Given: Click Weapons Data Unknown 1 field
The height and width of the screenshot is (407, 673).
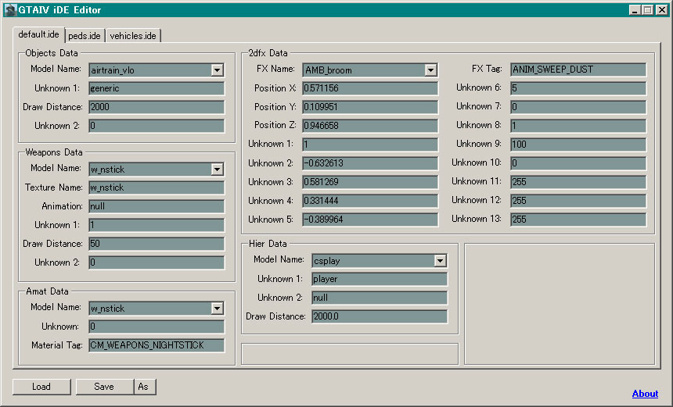Looking at the screenshot, I should 157,225.
